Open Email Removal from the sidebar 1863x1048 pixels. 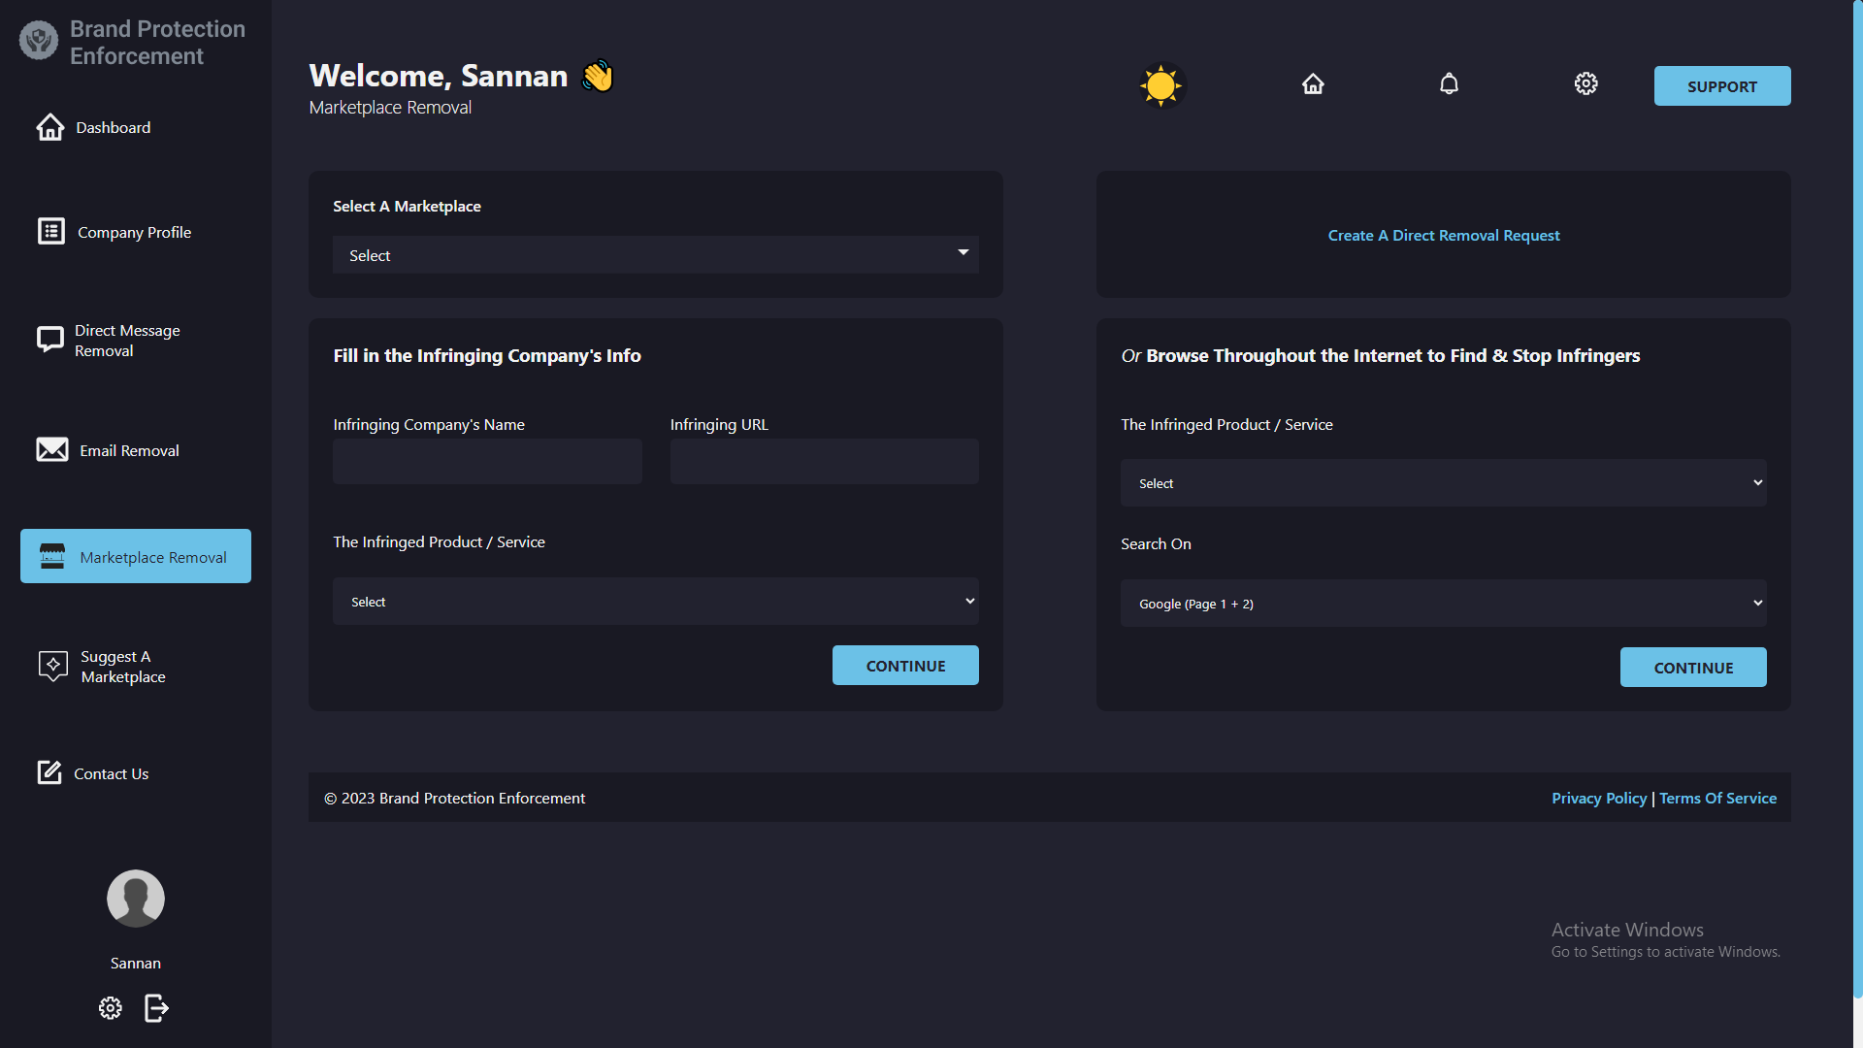tap(129, 449)
